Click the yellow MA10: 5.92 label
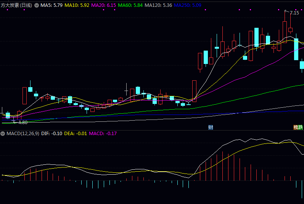The height and width of the screenshot is (204, 304). tap(77, 5)
